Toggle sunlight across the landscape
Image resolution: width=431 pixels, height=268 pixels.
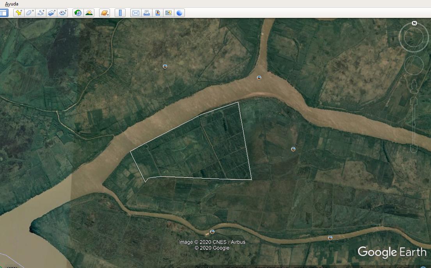coord(89,13)
